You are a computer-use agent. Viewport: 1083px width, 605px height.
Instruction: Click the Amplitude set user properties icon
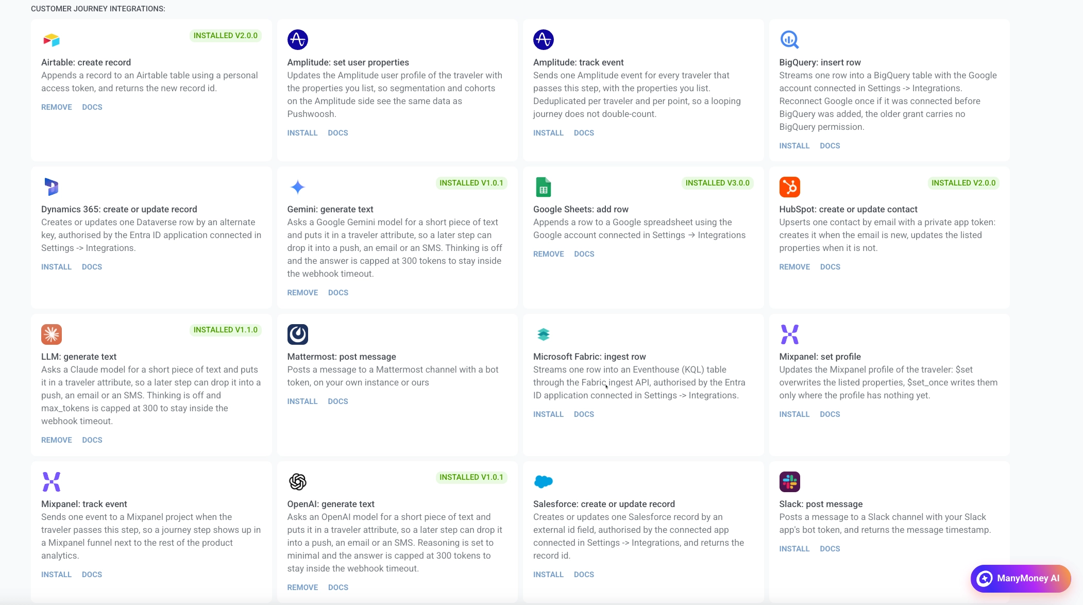click(298, 40)
